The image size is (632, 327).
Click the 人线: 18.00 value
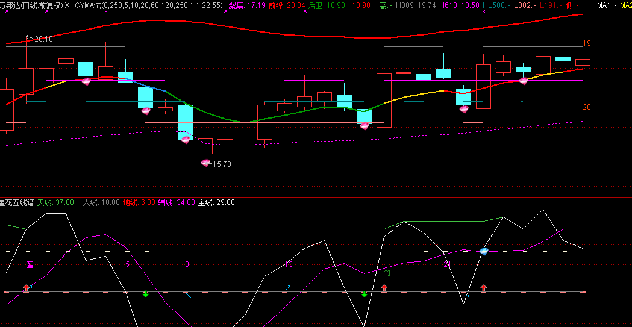click(101, 202)
